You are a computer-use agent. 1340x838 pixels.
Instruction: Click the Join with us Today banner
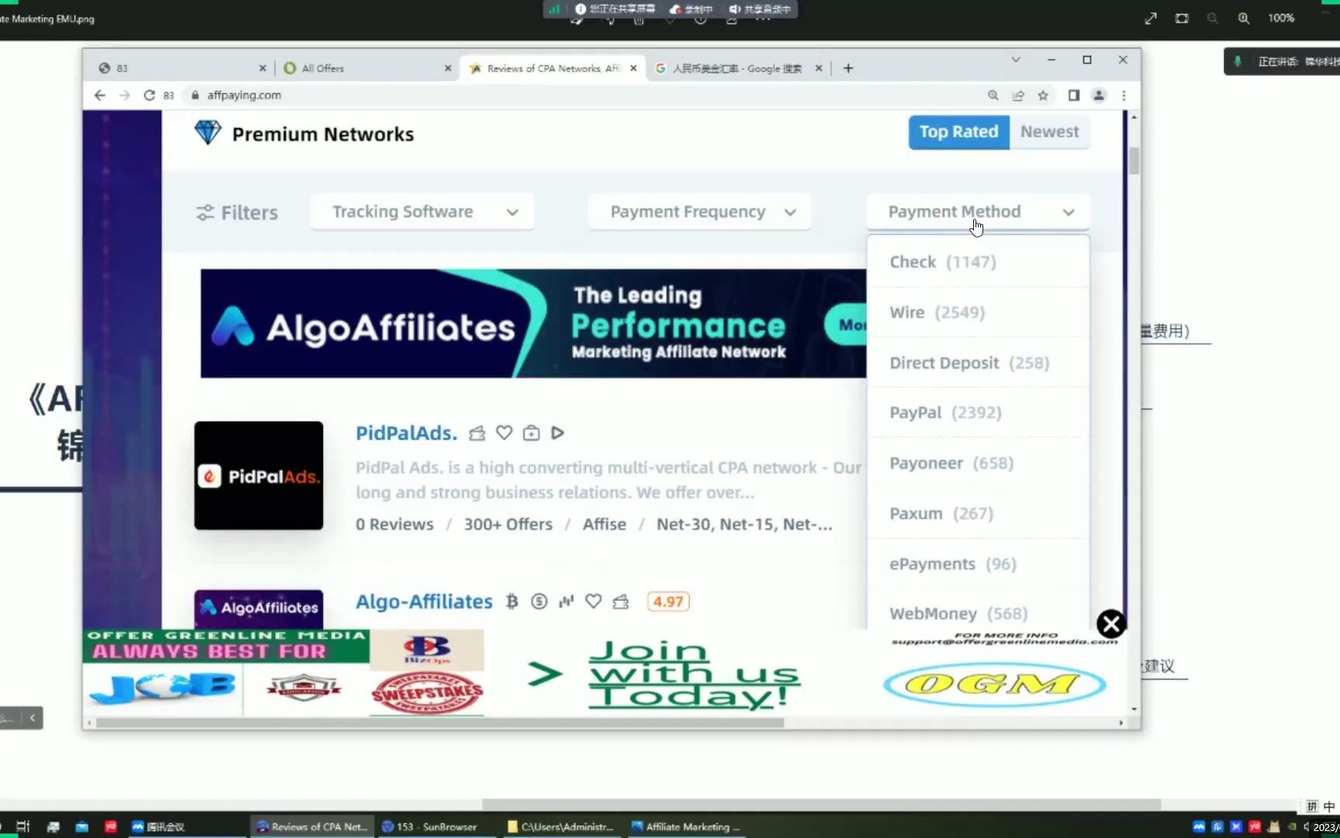coord(694,674)
